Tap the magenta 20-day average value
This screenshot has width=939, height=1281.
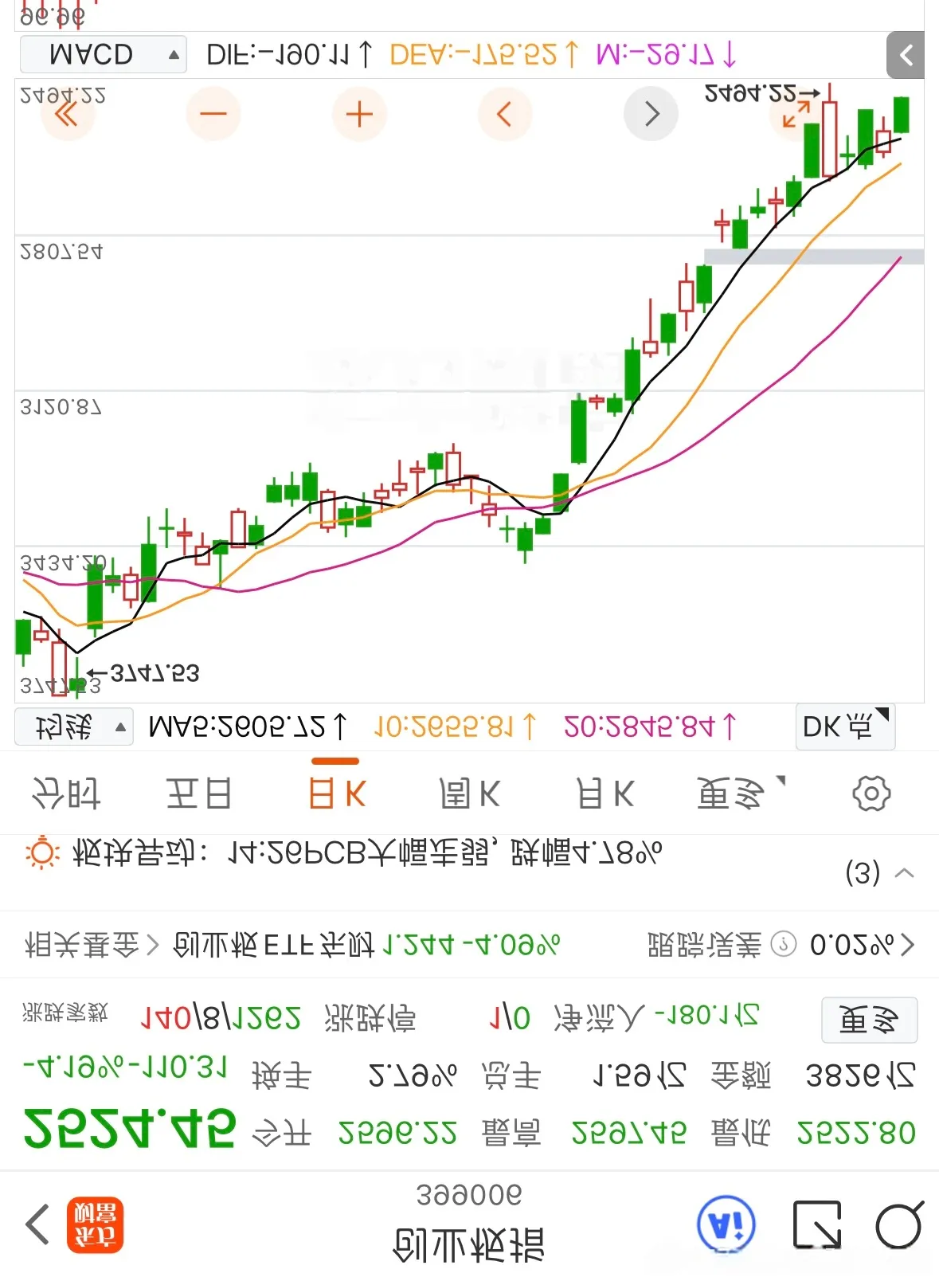click(650, 727)
